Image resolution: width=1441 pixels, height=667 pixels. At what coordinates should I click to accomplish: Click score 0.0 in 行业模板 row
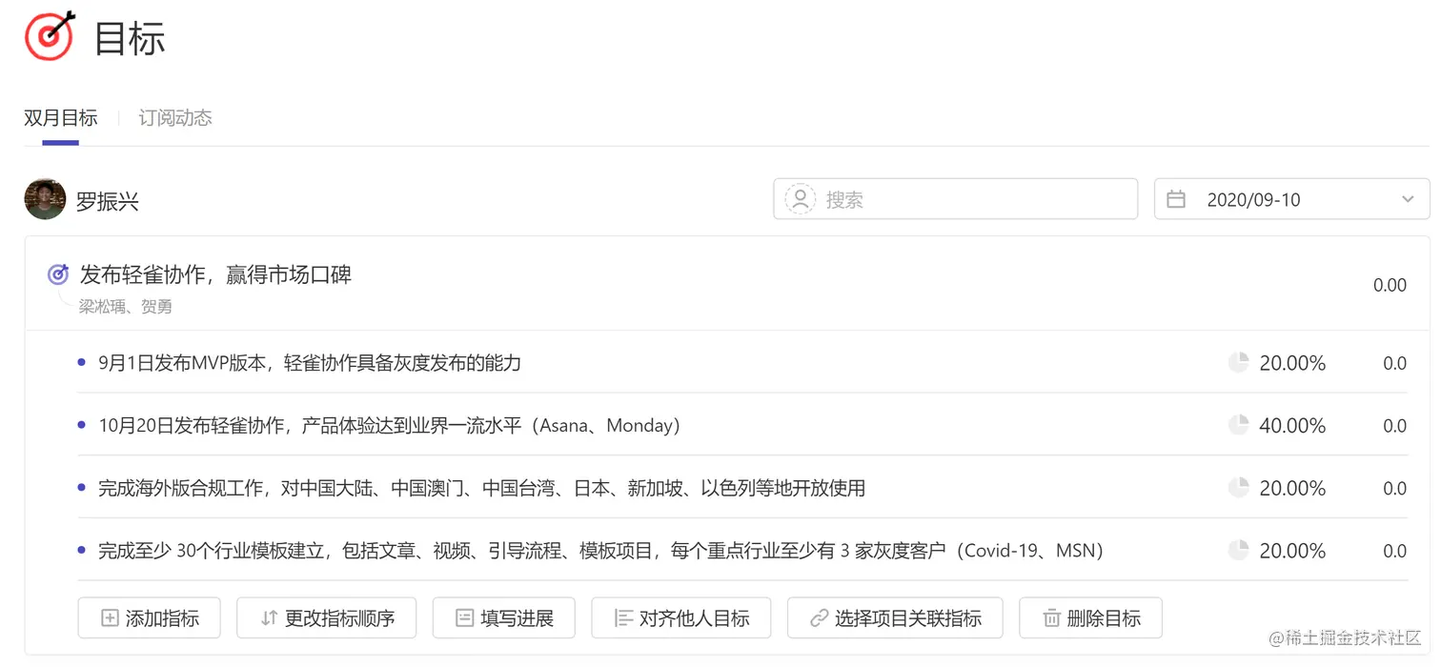(x=1394, y=551)
